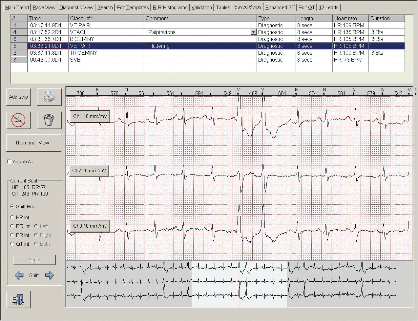
Task: Click the printer icon button
Action: tap(49, 97)
